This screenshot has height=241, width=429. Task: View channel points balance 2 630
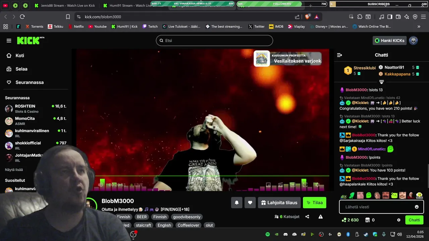[350, 220]
